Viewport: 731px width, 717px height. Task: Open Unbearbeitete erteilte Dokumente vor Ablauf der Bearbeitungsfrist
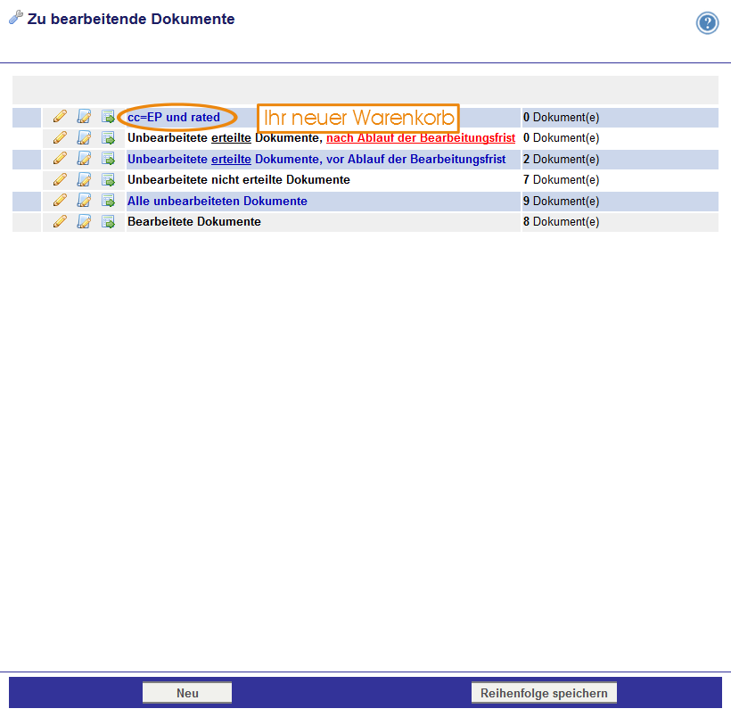pyautogui.click(x=316, y=159)
